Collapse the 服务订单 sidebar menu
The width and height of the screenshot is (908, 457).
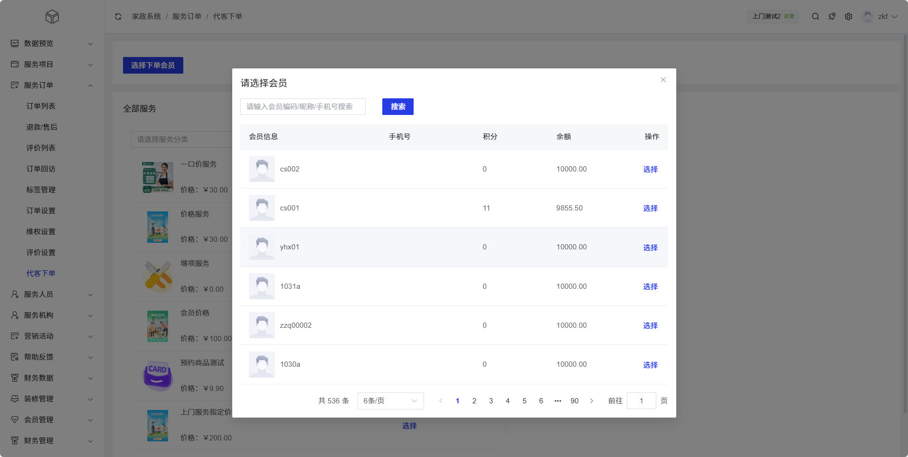click(52, 86)
